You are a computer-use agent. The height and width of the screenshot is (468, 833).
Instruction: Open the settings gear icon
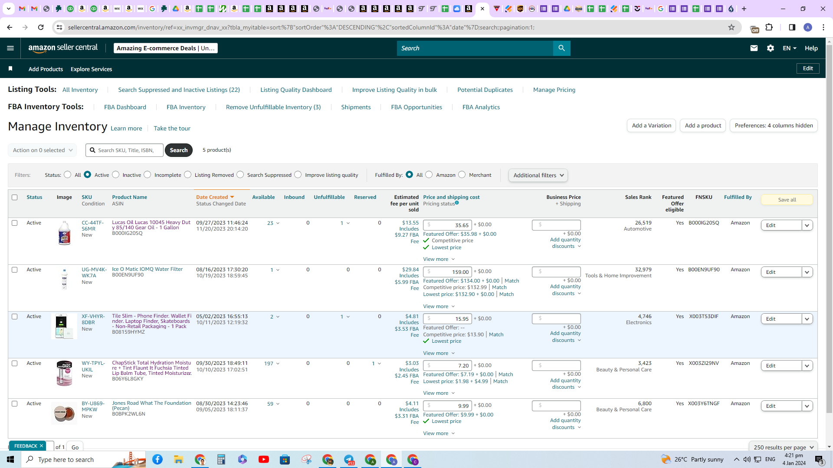pos(771,48)
